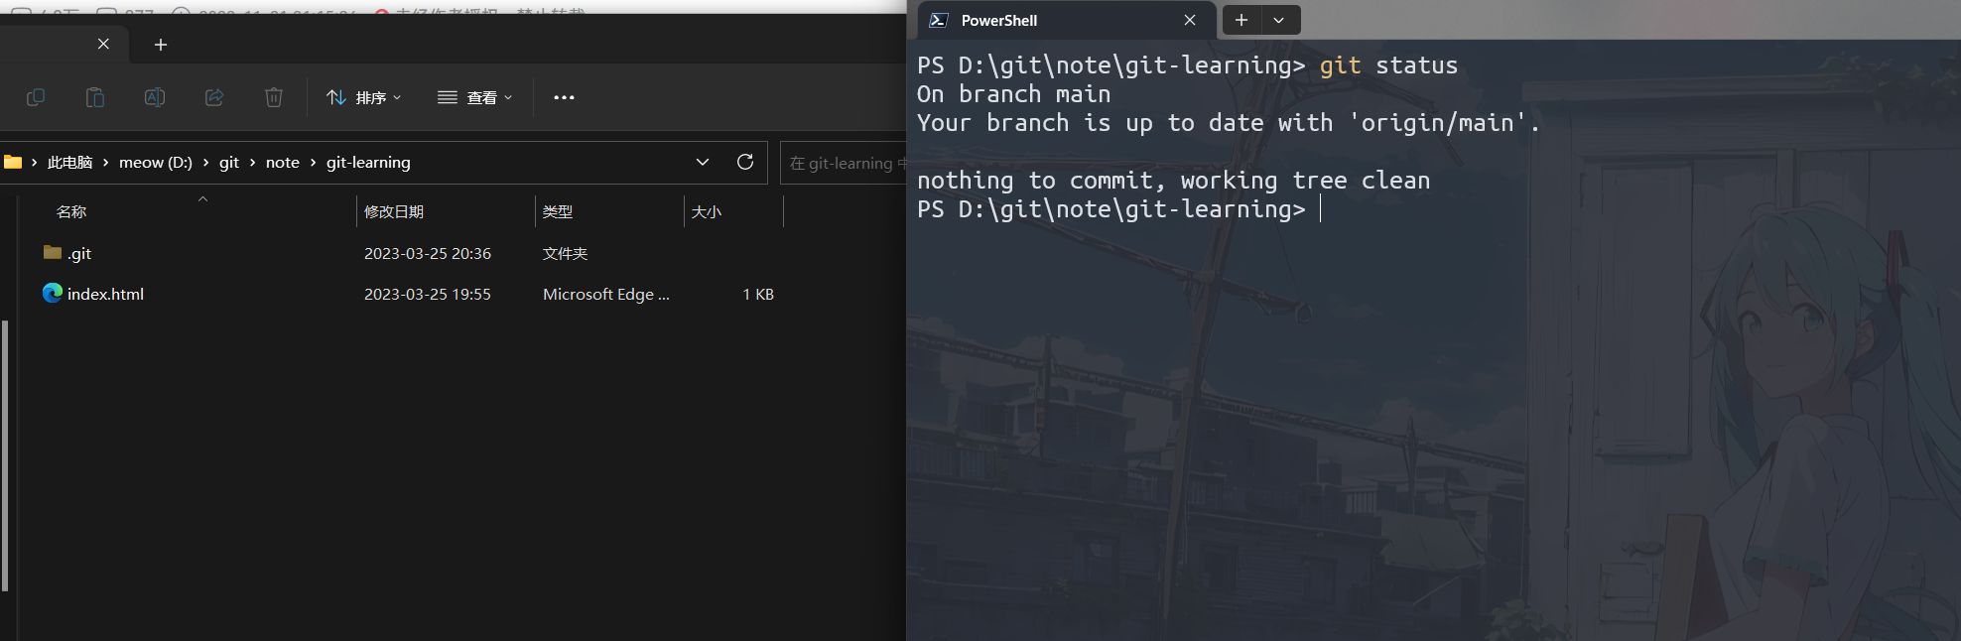This screenshot has height=641, width=1961.
Task: Click the share icon in toolbar
Action: [214, 97]
